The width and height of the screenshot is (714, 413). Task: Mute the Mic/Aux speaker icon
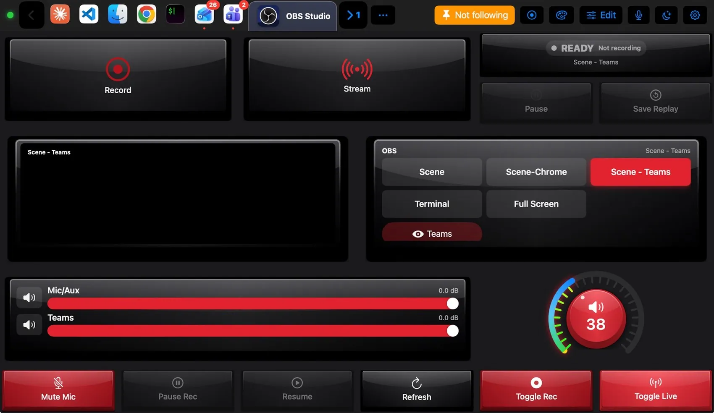29,298
